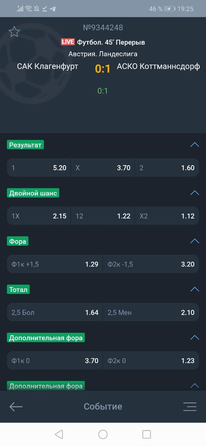Select draw X odds 3.70
The image size is (206, 446).
103,168
